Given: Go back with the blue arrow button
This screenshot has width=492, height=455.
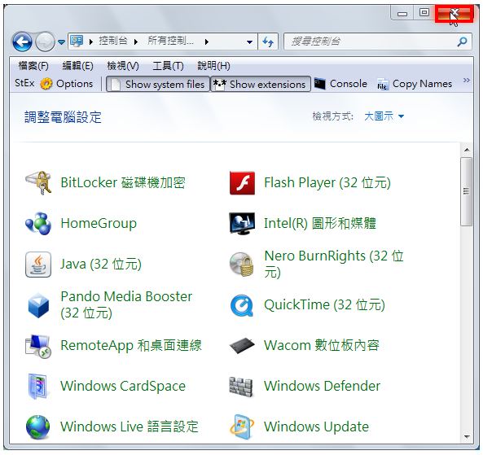Looking at the screenshot, I should click(22, 42).
